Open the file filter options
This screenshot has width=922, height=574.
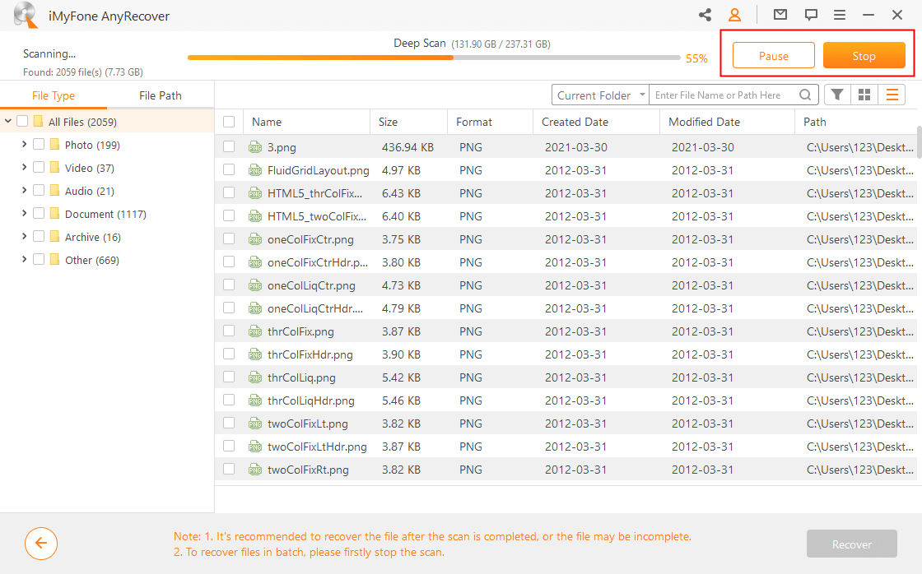pyautogui.click(x=836, y=94)
